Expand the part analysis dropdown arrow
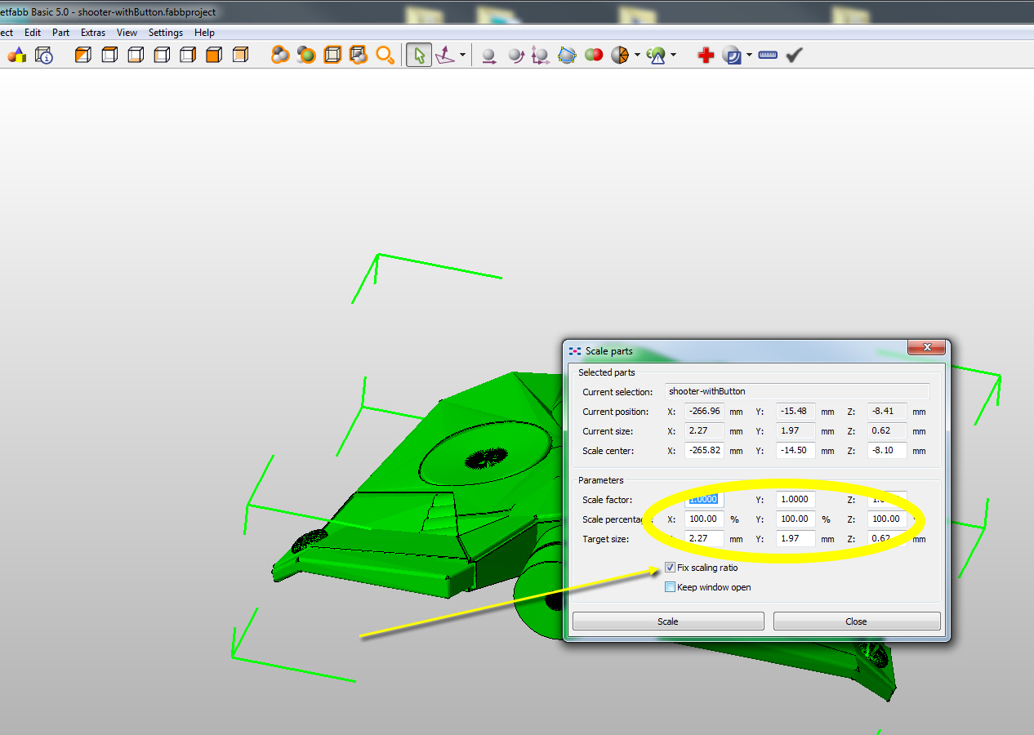The width and height of the screenshot is (1034, 735). point(673,56)
